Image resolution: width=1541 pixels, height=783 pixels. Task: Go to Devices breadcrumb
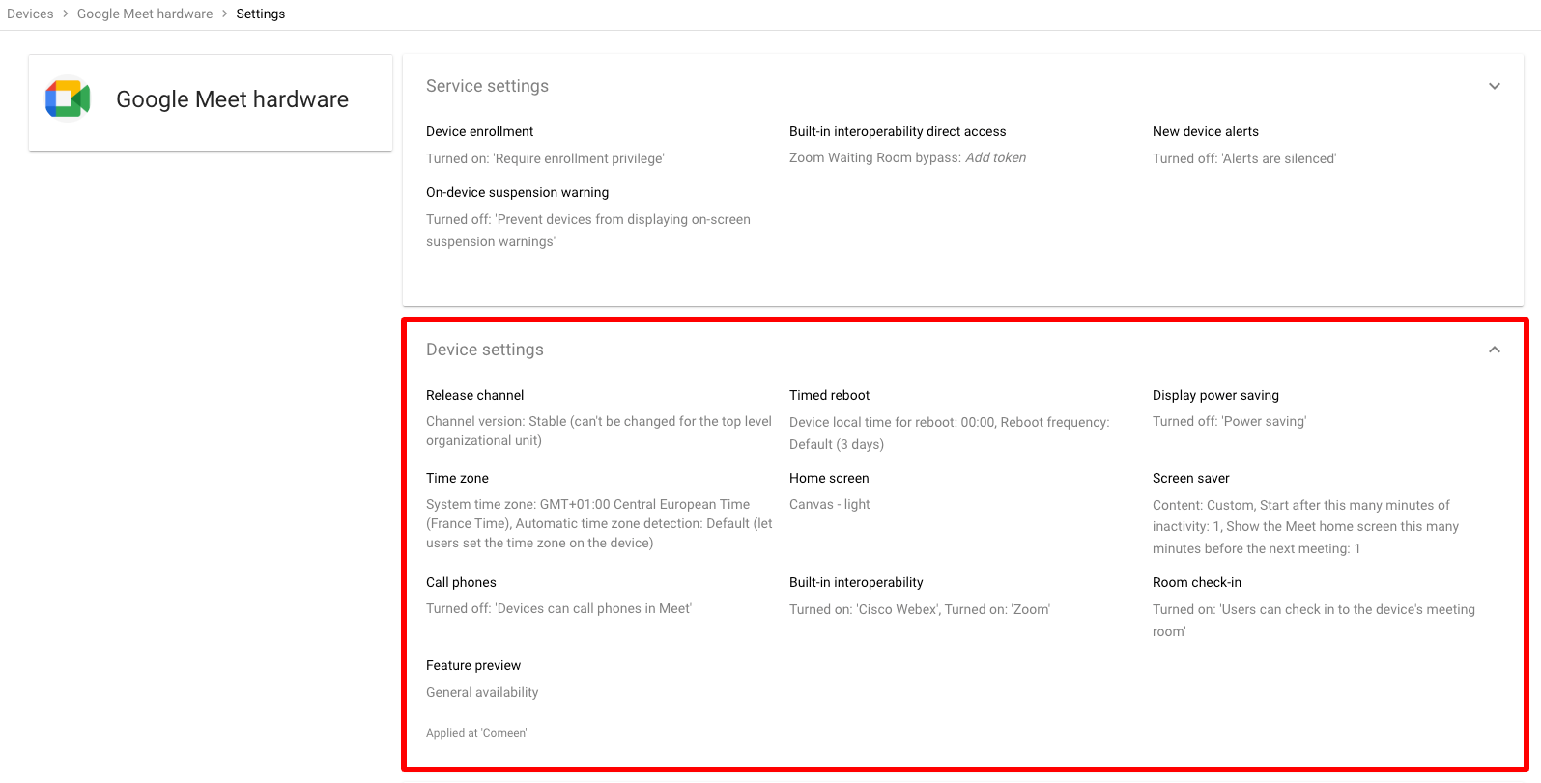click(30, 14)
